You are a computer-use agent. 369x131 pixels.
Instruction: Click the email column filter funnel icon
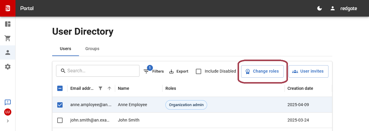point(100,88)
